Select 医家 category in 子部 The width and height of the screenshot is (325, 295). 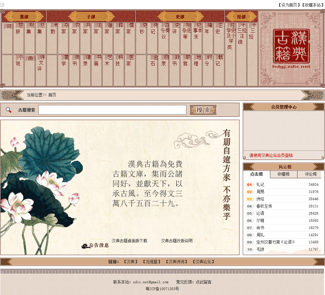130,61
